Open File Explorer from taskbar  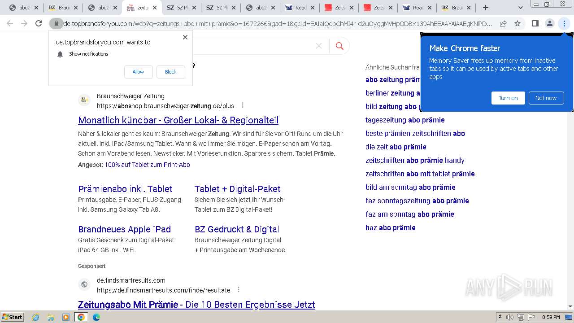click(x=51, y=317)
